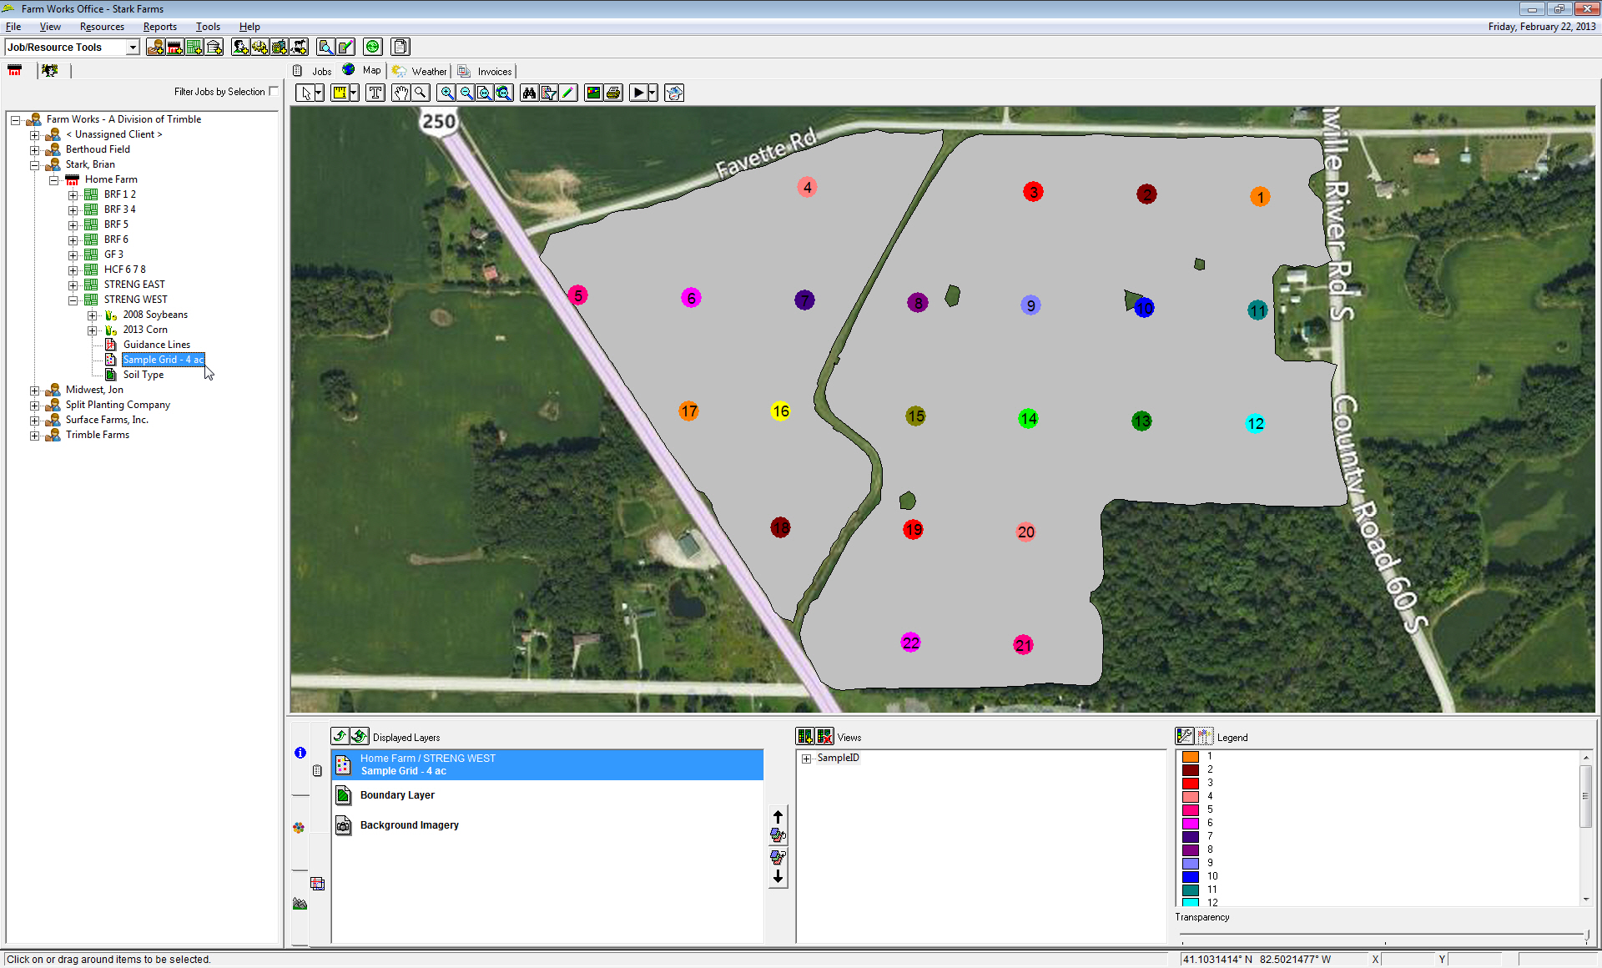Select the Text tool in the map toolbar
1602x968 pixels.
[x=375, y=93]
